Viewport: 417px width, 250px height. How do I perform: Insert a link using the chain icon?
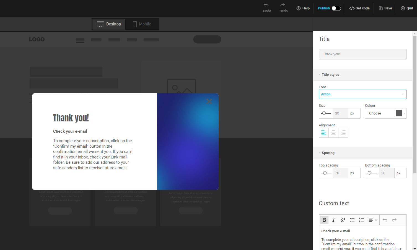343,220
